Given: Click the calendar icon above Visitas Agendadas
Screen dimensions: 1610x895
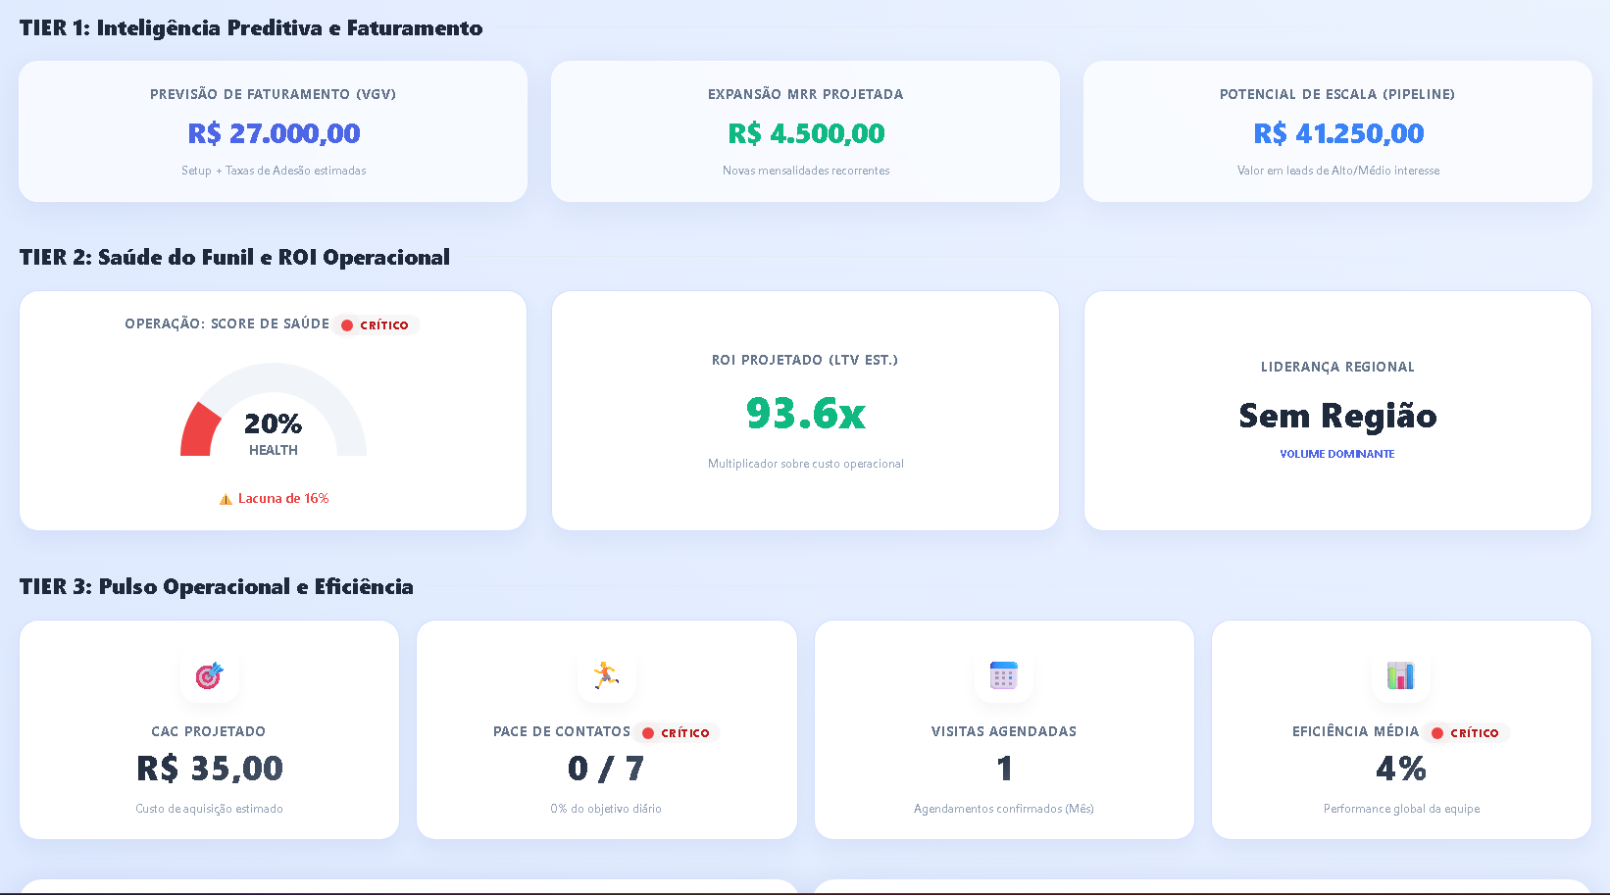Looking at the screenshot, I should tap(1003, 675).
